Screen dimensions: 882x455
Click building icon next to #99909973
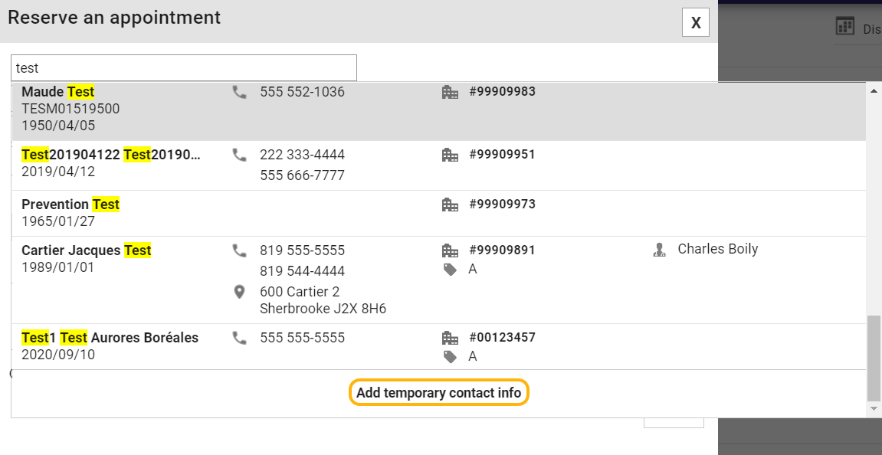[x=450, y=205]
